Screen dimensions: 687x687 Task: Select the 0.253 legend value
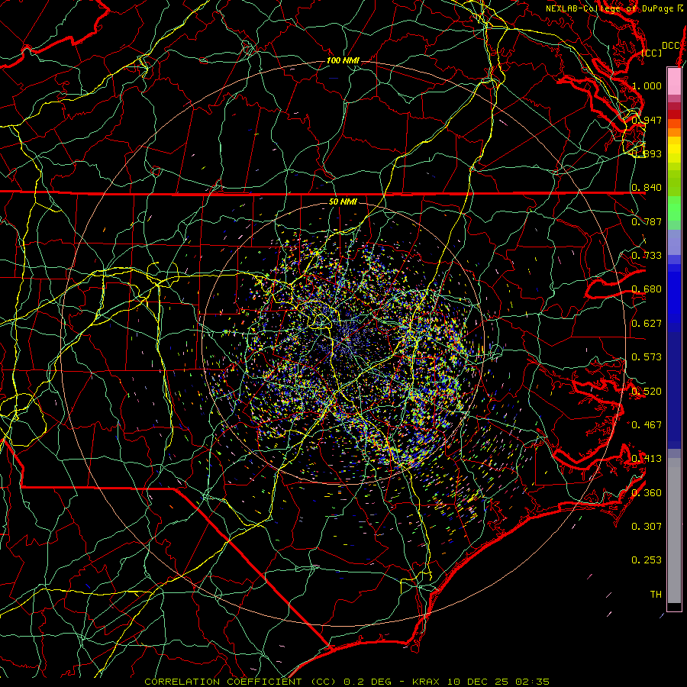point(647,560)
